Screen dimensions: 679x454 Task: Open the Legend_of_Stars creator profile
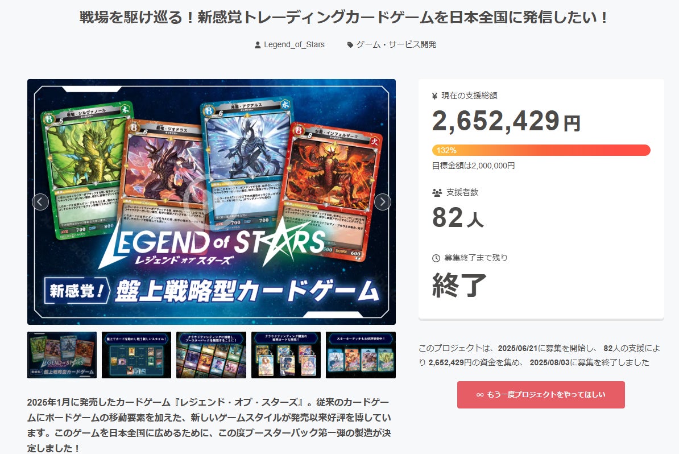click(294, 44)
